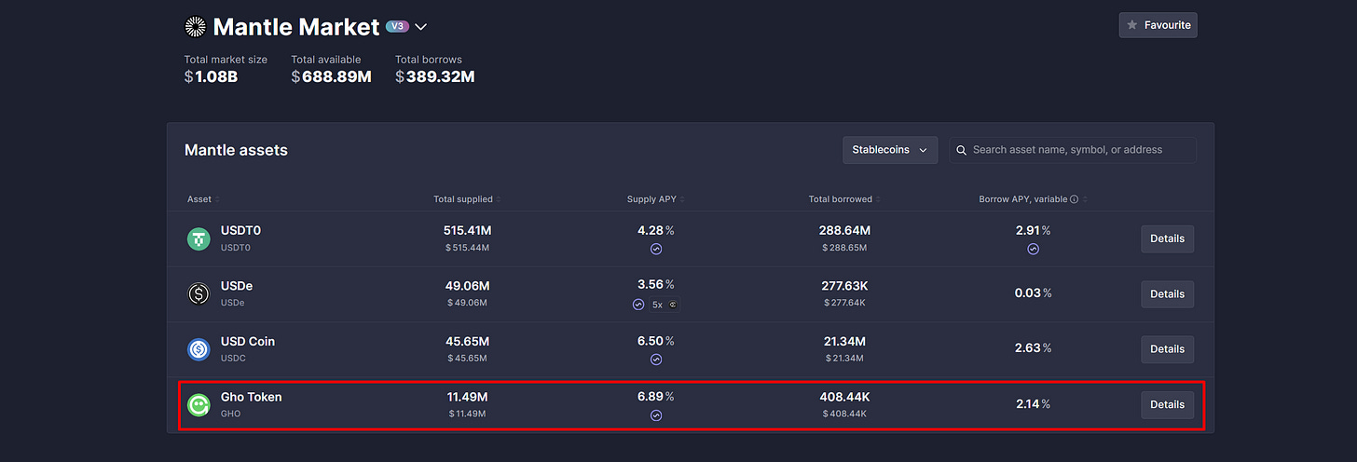Image resolution: width=1357 pixels, height=462 pixels.
Task: Click the Gho Token asset name
Action: 252,397
